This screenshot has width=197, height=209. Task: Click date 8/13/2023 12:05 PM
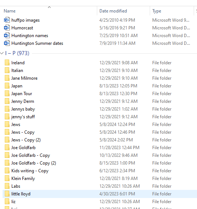(118, 86)
